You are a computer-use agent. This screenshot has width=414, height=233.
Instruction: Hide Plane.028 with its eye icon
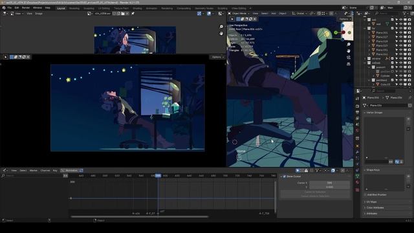coord(401,41)
